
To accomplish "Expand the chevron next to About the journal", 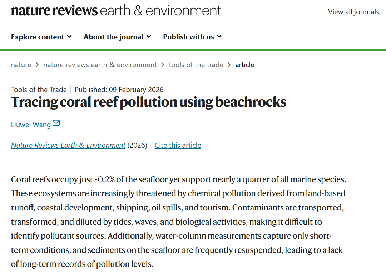I will [x=149, y=36].
